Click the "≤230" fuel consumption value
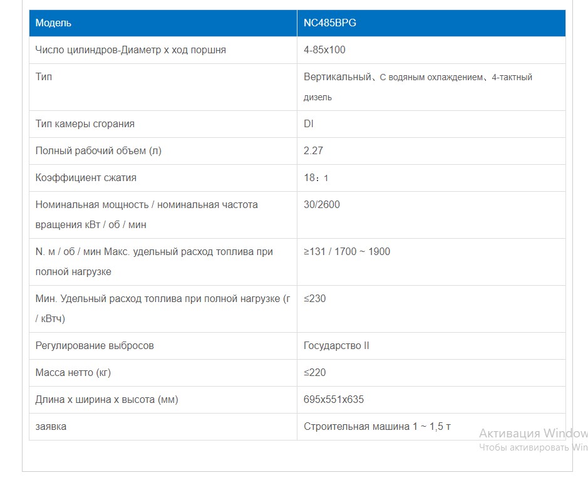Screen dimensions: 588x480 pos(315,299)
